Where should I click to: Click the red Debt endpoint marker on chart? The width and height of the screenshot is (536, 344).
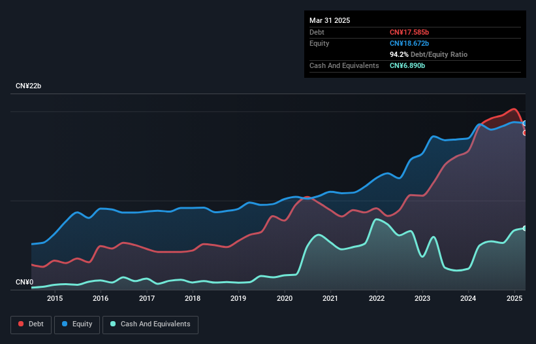point(525,133)
